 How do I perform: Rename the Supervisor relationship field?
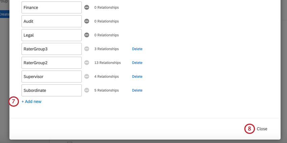(x=52, y=76)
